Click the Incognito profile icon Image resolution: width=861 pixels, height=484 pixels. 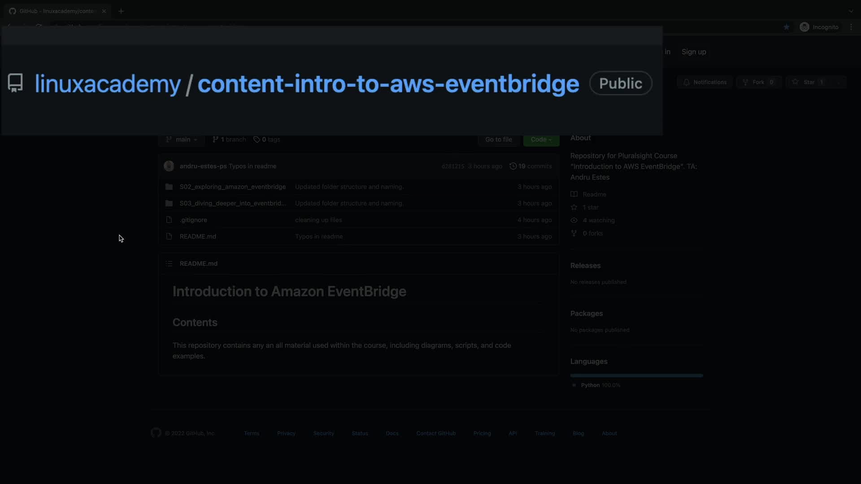click(x=804, y=27)
